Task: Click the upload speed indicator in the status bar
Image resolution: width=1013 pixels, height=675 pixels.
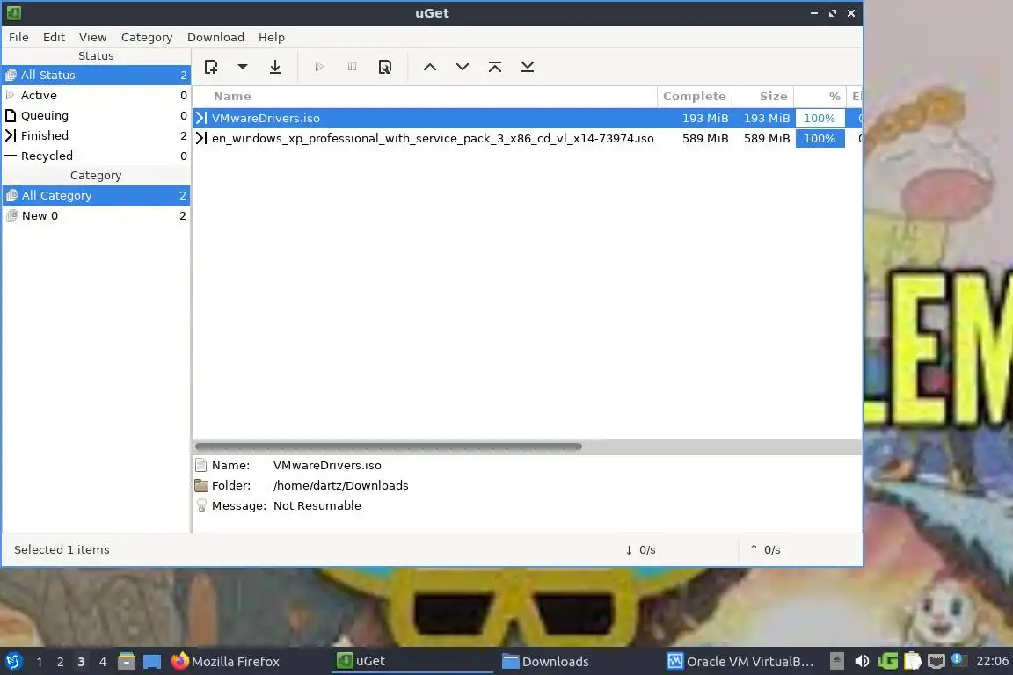Action: pyautogui.click(x=765, y=549)
